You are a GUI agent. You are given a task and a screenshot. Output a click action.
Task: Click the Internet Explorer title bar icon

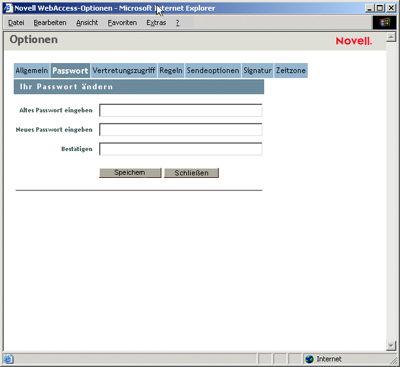(8, 8)
